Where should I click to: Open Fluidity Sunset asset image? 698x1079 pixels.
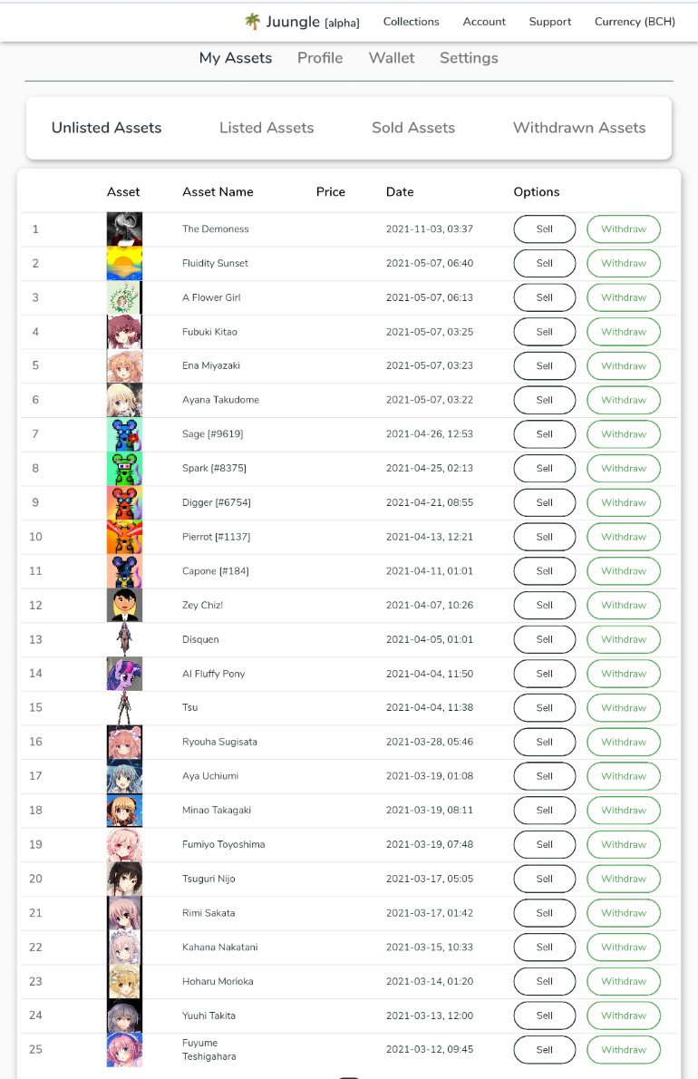pyautogui.click(x=124, y=264)
